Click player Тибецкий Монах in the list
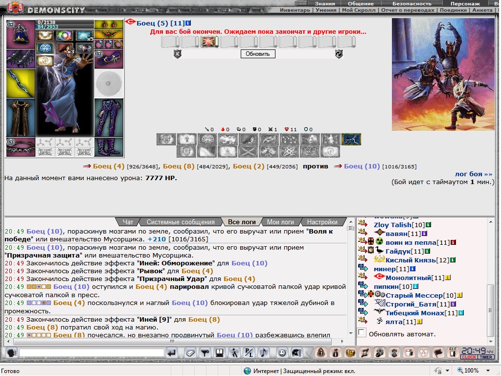 415,313
